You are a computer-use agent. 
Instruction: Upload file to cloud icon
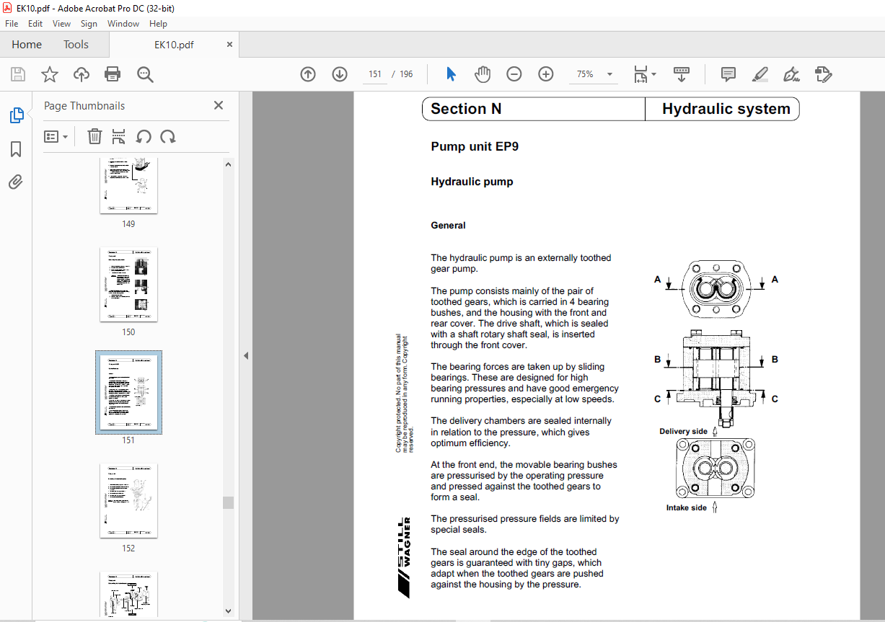82,74
